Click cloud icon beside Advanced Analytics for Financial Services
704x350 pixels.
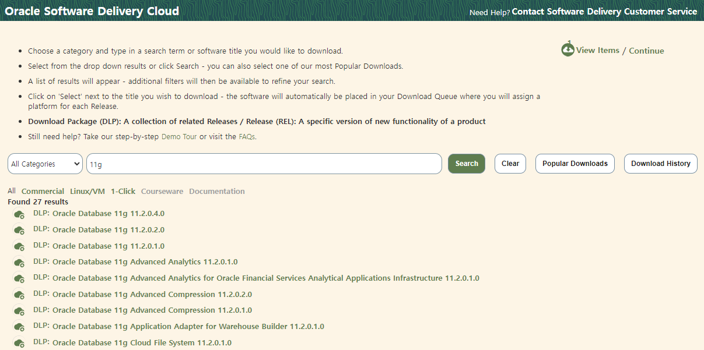point(19,279)
